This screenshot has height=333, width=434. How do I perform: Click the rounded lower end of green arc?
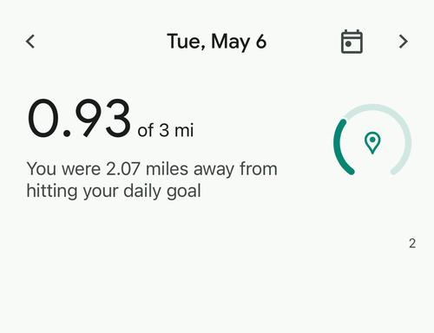tap(351, 171)
